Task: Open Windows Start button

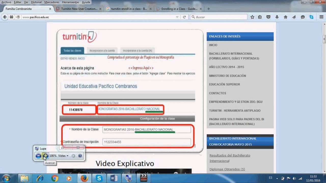Action: 6,178
